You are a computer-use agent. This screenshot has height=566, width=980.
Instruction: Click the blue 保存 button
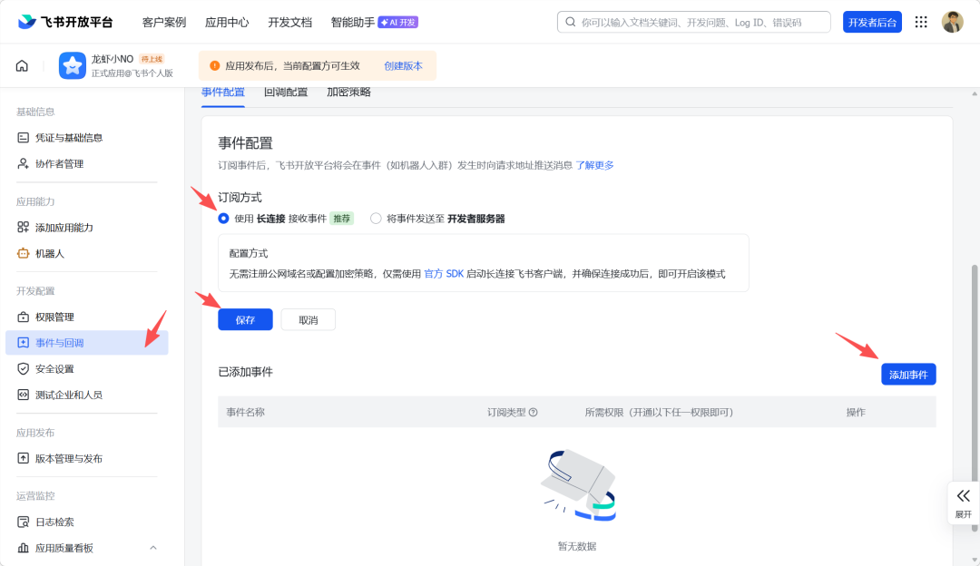click(245, 319)
